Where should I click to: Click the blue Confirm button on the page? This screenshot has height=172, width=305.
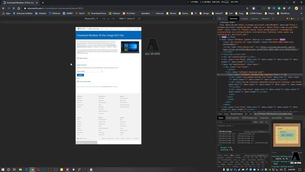click(81, 75)
